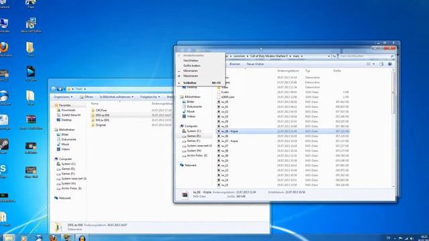Open System (H:) in main window sidebar

pyautogui.click(x=194, y=151)
